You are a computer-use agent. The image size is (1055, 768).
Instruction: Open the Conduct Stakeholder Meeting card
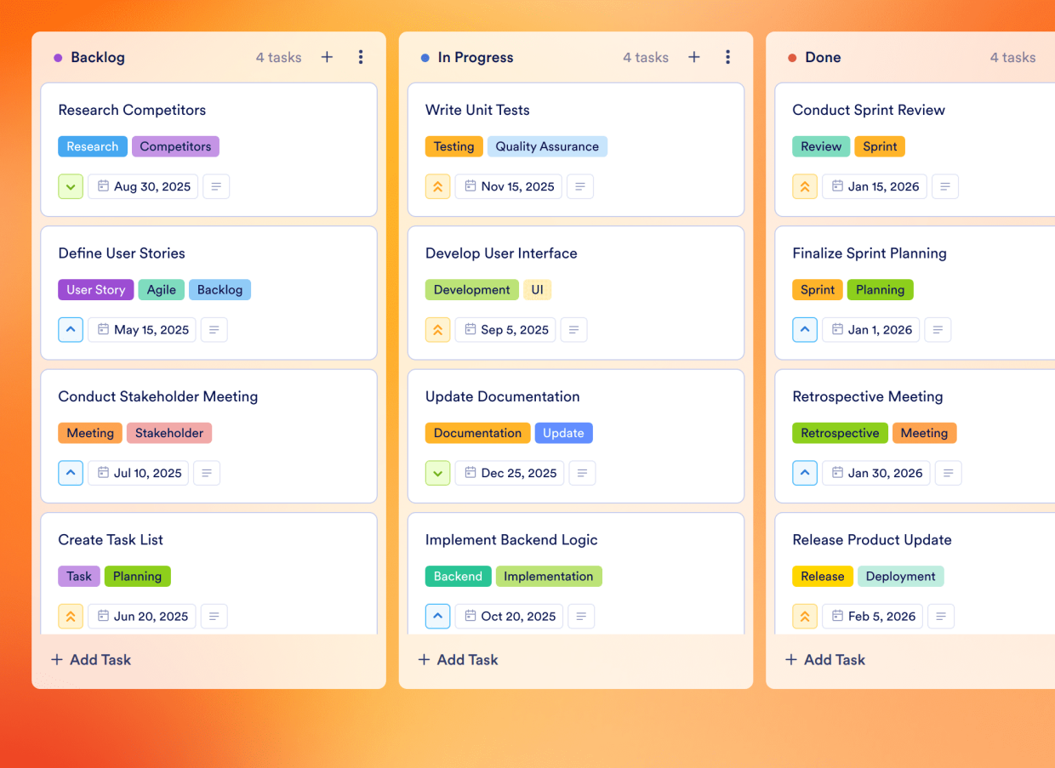[157, 396]
